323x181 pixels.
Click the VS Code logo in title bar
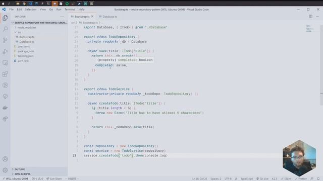[4, 10]
